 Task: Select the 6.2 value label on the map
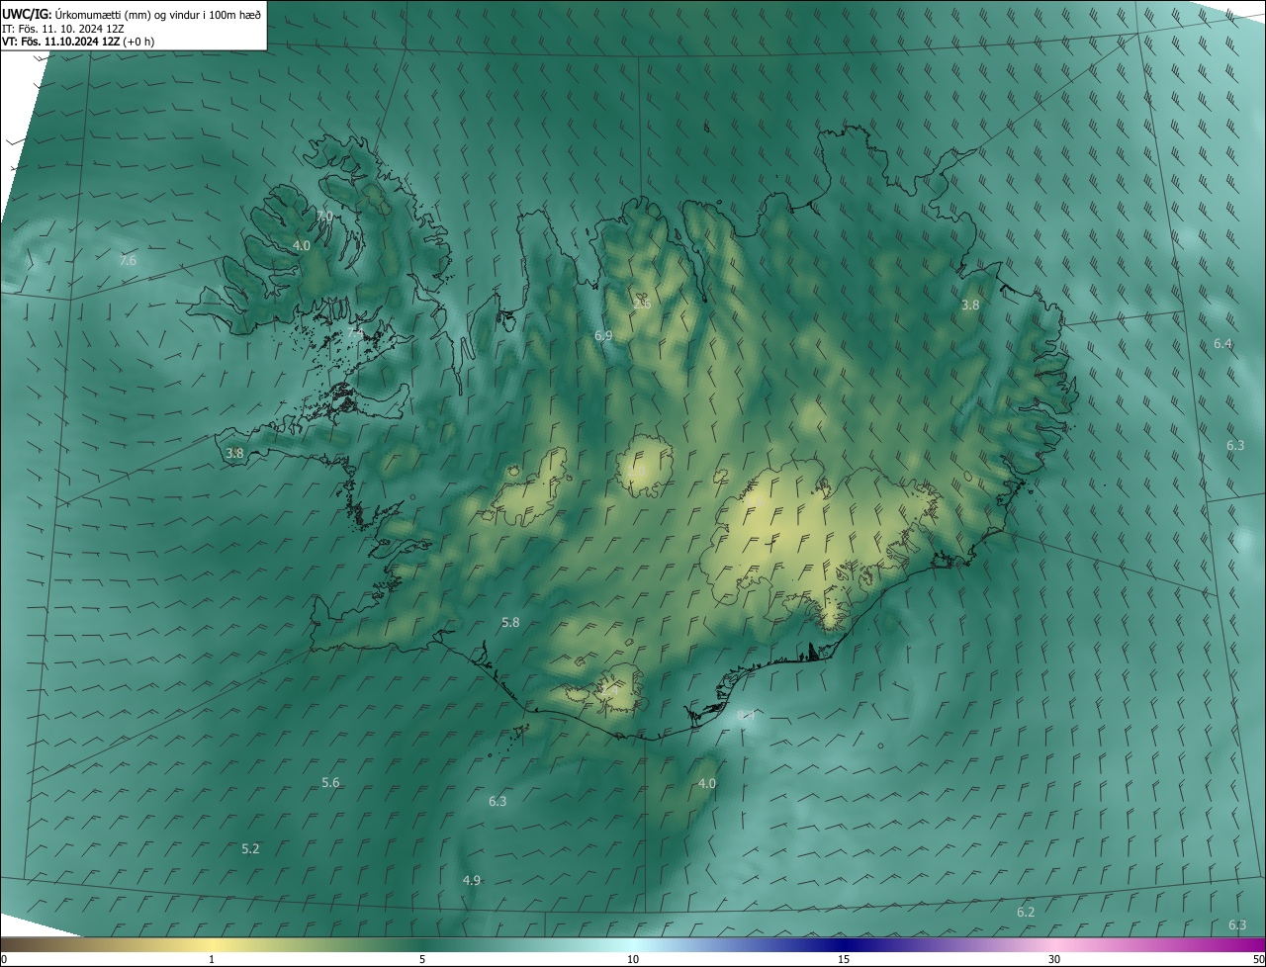coord(1026,913)
